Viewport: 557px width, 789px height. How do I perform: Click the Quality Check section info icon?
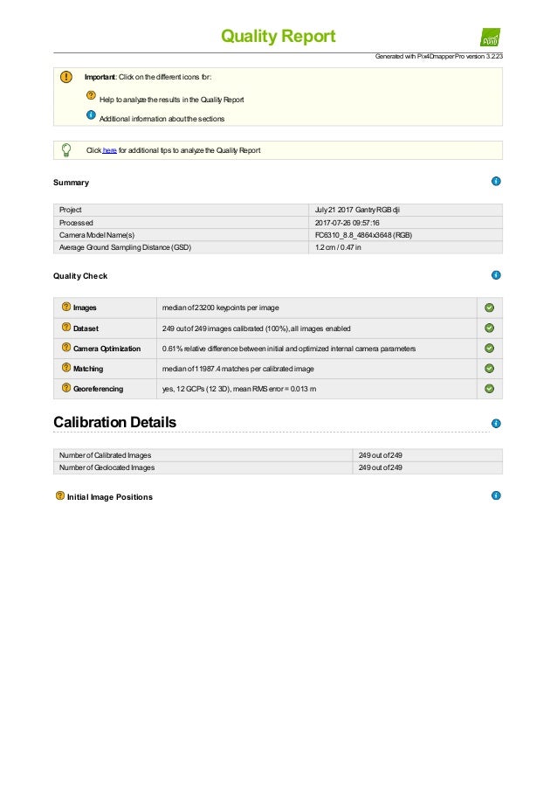click(496, 274)
